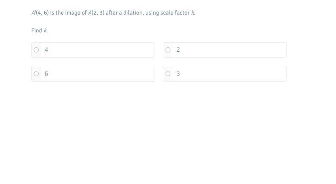The height and width of the screenshot is (184, 336).
Task: Click the word 'dilation' in the question
Action: [134, 13]
